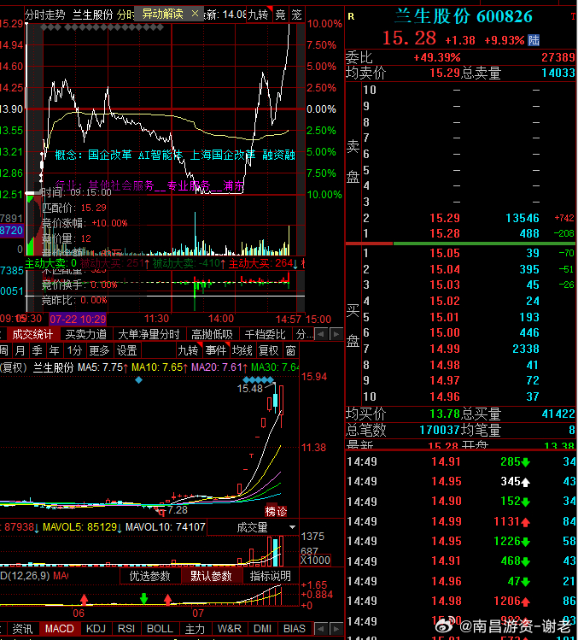This screenshot has width=578, height=640.
Task: Open the 千档委比 tab
Action: click(x=266, y=334)
